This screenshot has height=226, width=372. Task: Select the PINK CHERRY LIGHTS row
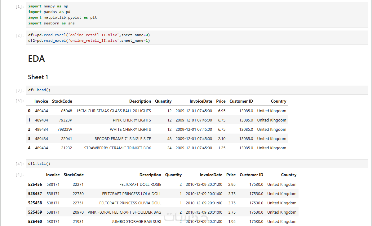[157, 120]
